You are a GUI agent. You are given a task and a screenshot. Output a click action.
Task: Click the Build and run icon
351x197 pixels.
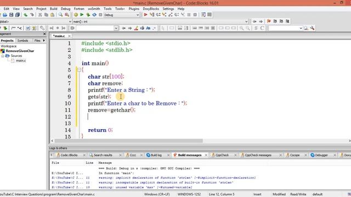coord(88,15)
